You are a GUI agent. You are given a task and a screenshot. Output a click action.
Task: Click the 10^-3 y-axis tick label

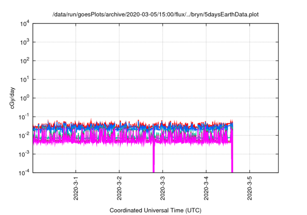[x=24, y=154]
